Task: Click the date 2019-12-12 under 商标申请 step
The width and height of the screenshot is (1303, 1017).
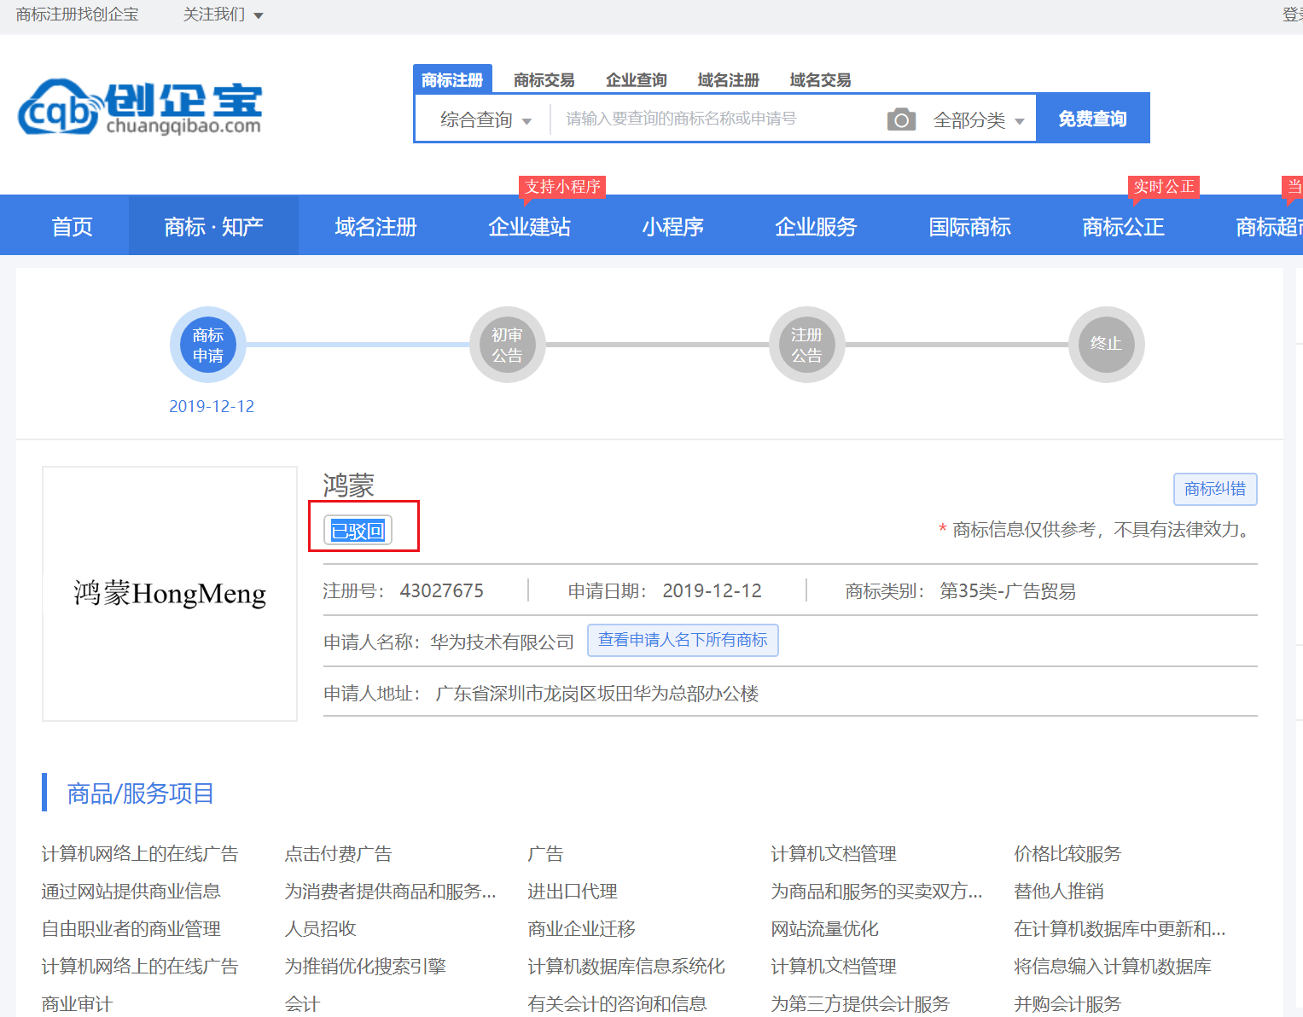Action: pyautogui.click(x=212, y=406)
